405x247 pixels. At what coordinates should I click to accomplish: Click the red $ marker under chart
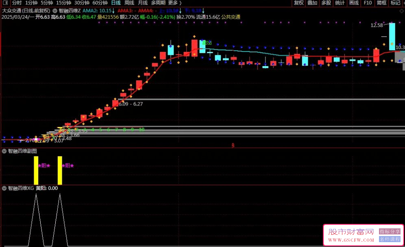tap(233, 145)
